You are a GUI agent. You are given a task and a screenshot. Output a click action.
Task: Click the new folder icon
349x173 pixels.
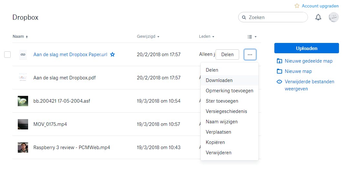coord(280,71)
